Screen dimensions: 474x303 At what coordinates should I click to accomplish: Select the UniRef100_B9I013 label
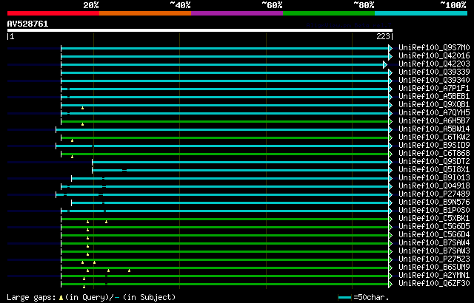tap(434, 178)
